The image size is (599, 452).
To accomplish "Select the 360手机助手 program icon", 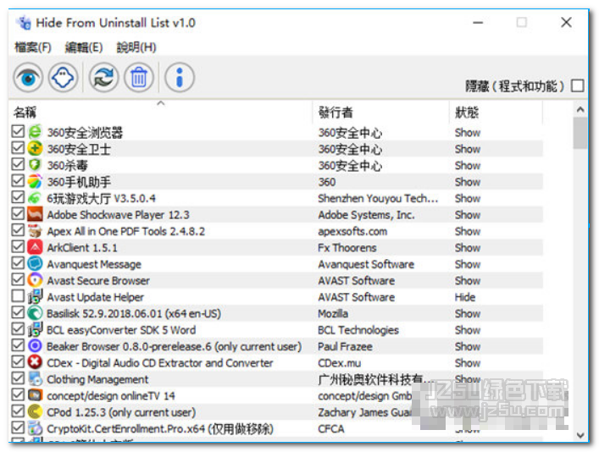I will click(35, 181).
